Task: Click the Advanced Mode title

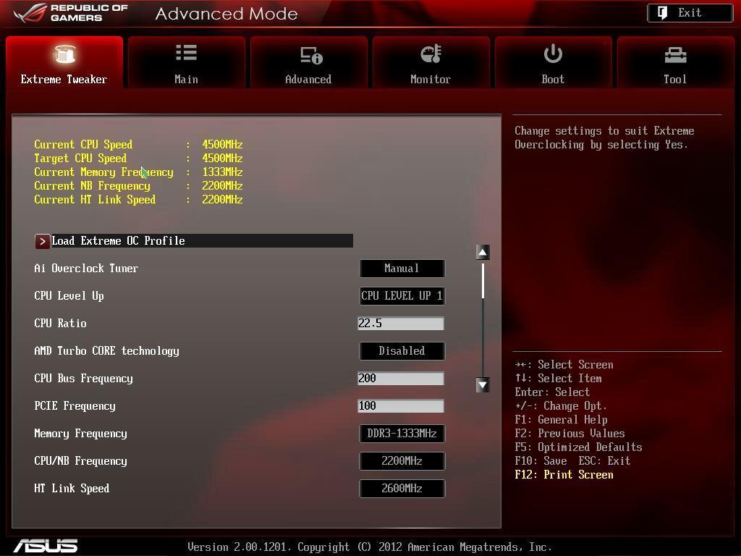Action: 226,14
